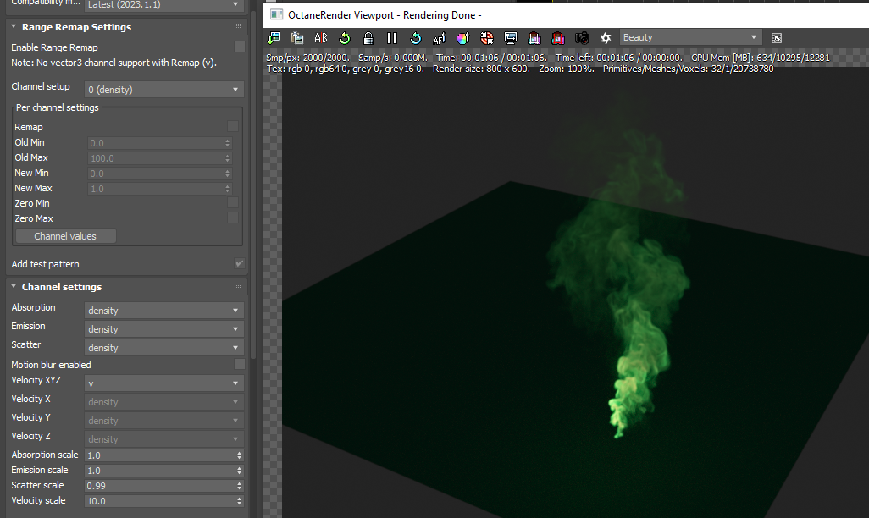Click the save render image icon
The height and width of the screenshot is (518, 869).
click(x=274, y=38)
